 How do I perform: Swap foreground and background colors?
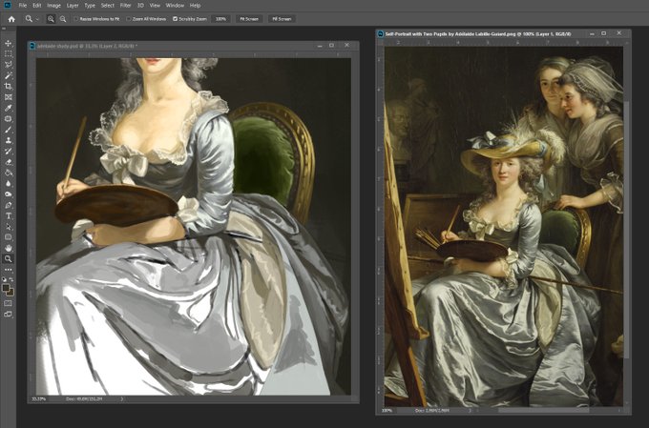pos(11,279)
